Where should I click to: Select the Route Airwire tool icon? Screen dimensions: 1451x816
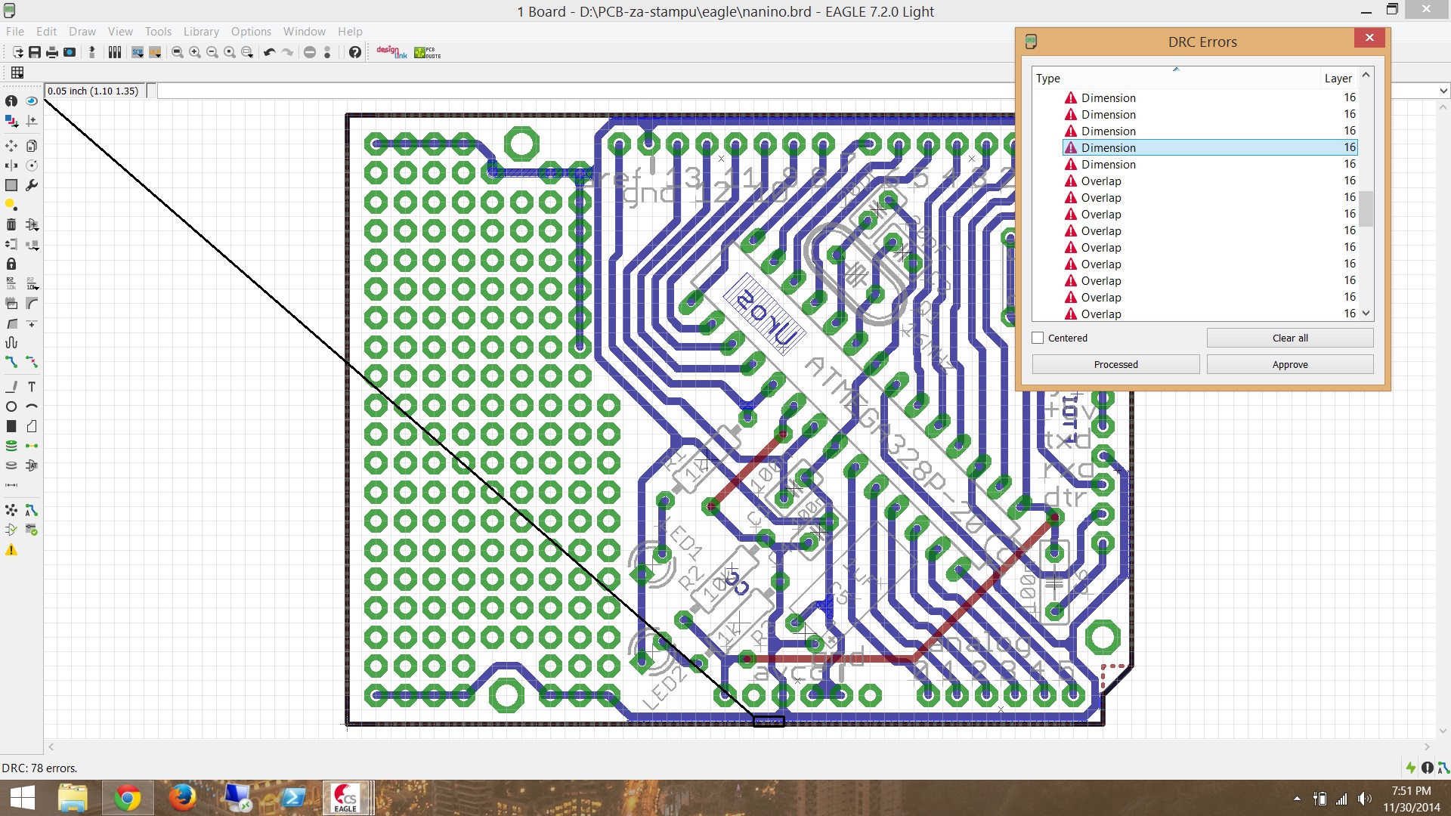(x=12, y=360)
